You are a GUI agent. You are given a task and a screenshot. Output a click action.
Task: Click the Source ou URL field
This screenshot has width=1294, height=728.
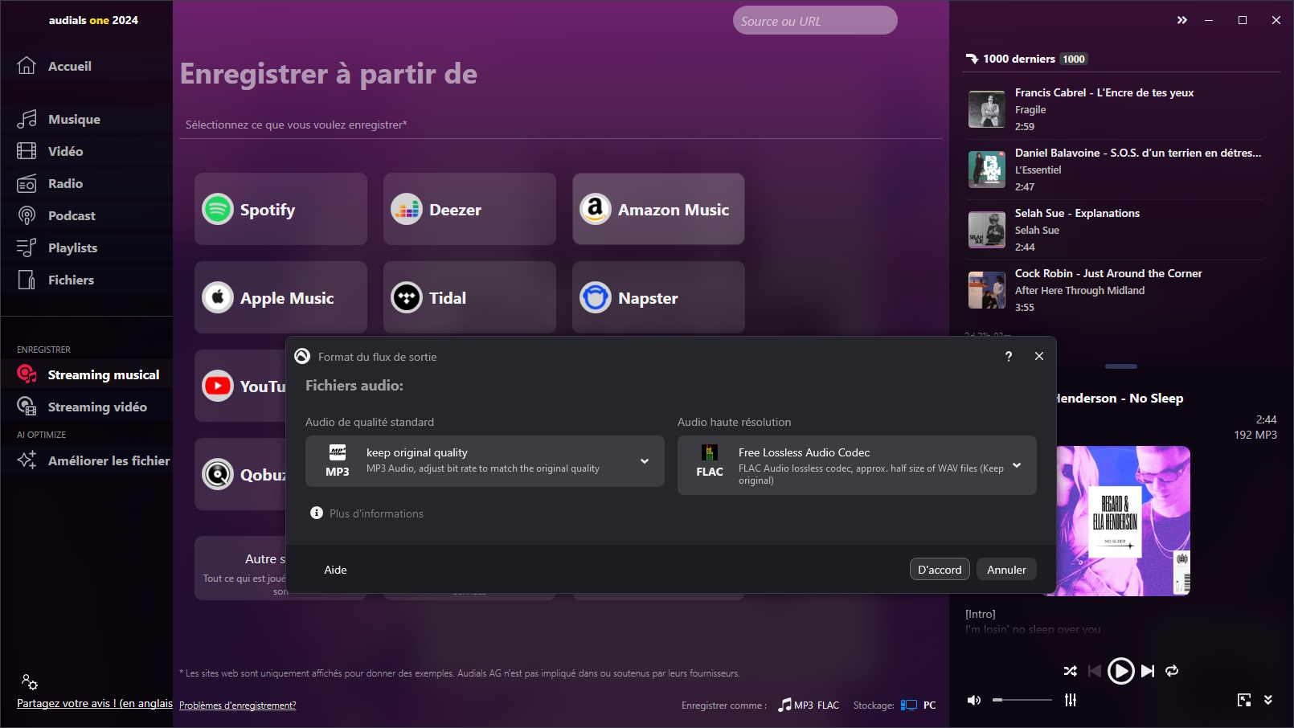[x=815, y=21]
